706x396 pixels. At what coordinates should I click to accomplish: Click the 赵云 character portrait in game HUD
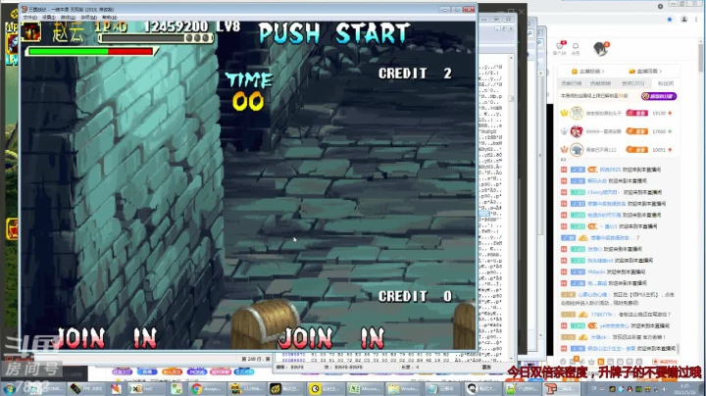point(32,32)
